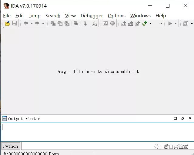Viewport: 194px width, 155px height.
Task: Close the Output window panel
Action: pyautogui.click(x=190, y=118)
